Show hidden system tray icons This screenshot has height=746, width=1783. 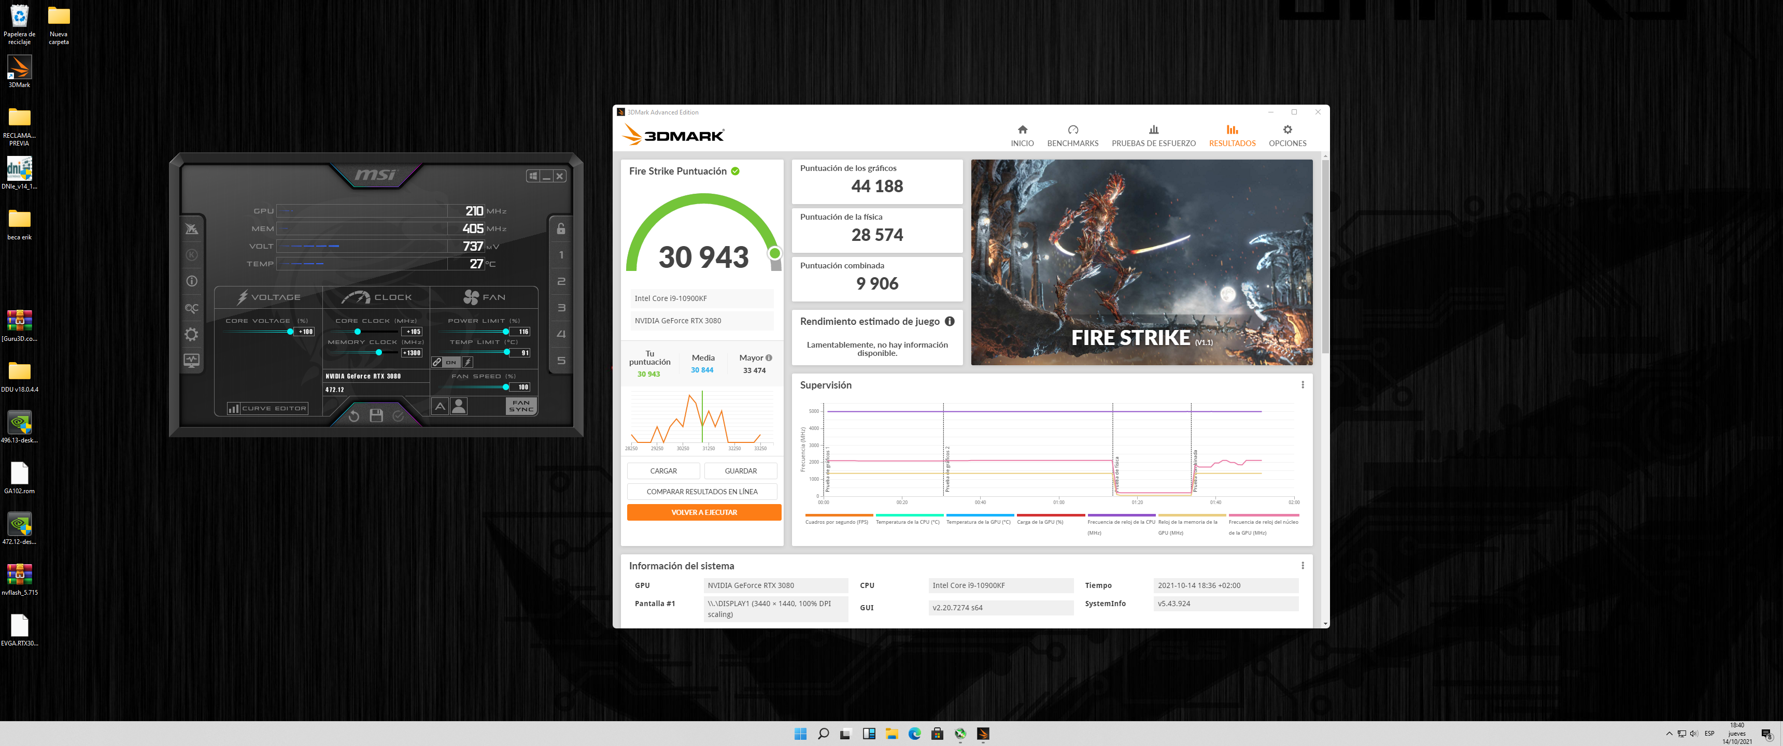[1669, 734]
